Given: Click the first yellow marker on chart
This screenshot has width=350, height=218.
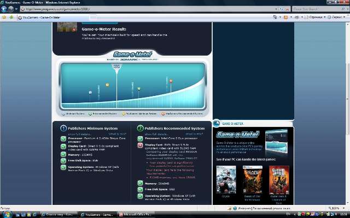Looking at the screenshot, I should coord(107,85).
